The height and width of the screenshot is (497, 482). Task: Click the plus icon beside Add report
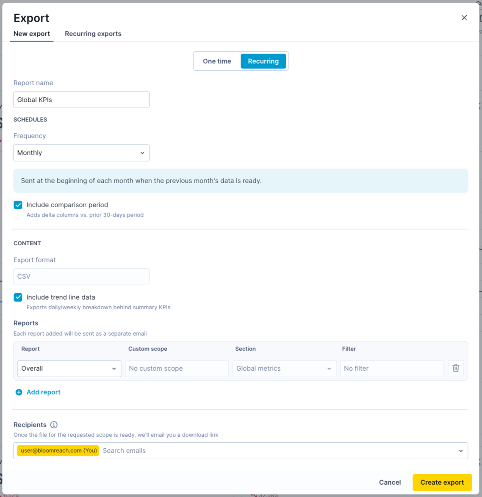pos(19,392)
